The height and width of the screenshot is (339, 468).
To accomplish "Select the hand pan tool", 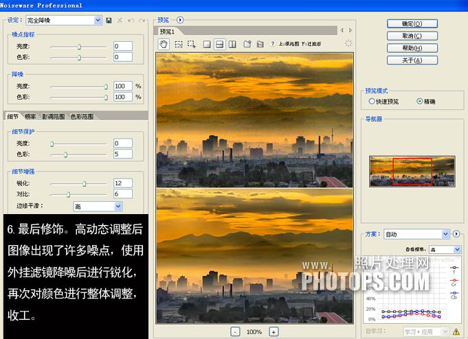I will 164,44.
